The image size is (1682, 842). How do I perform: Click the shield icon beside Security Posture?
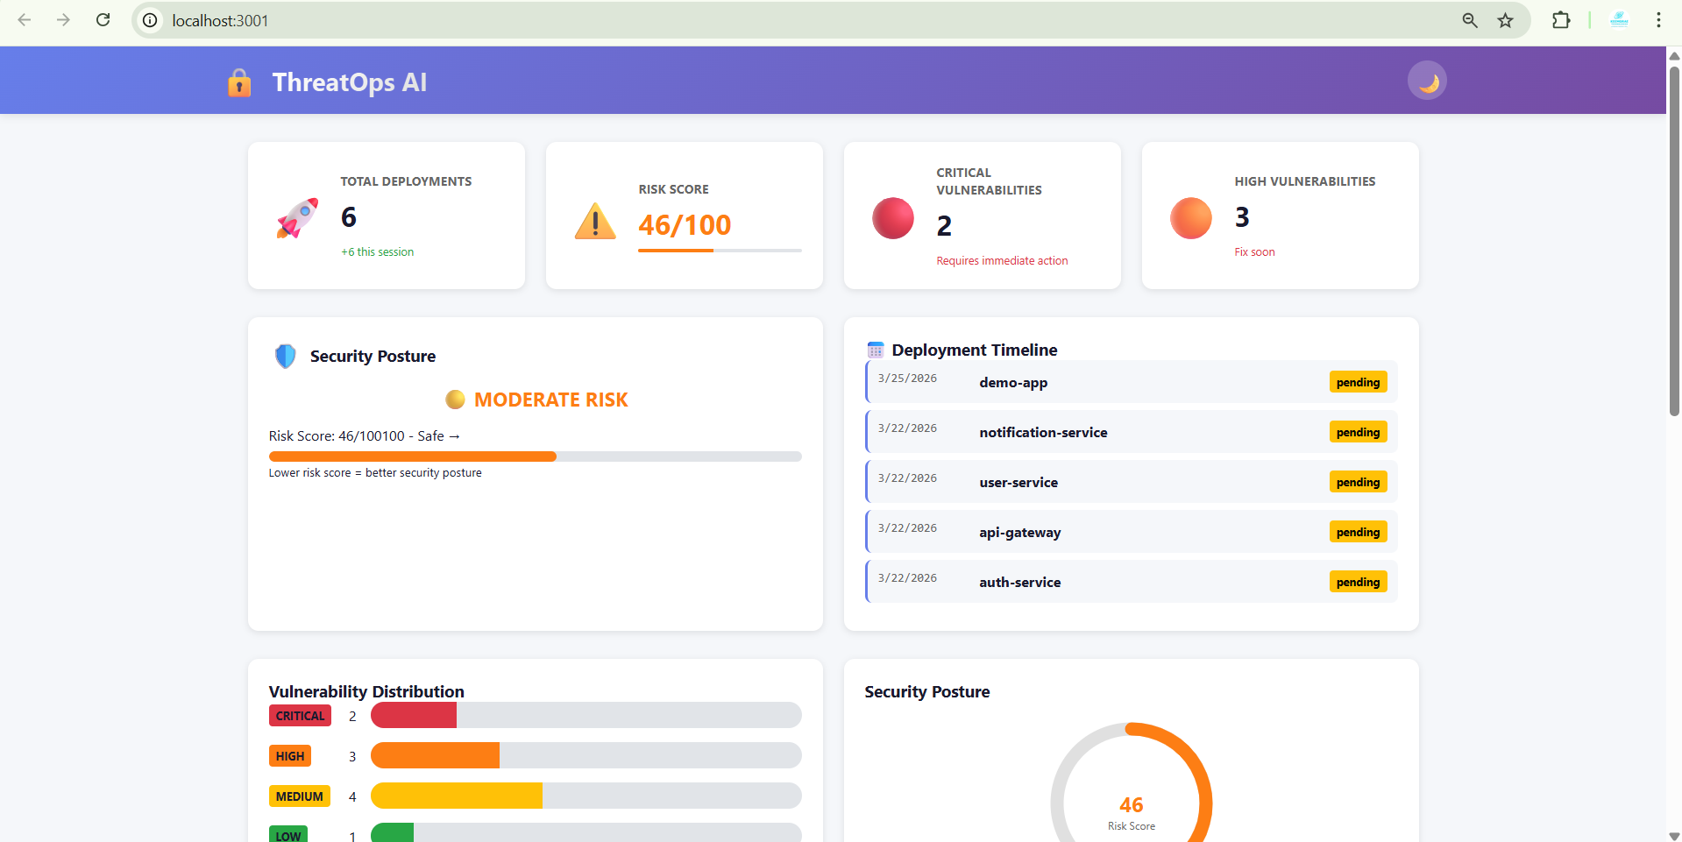point(285,356)
